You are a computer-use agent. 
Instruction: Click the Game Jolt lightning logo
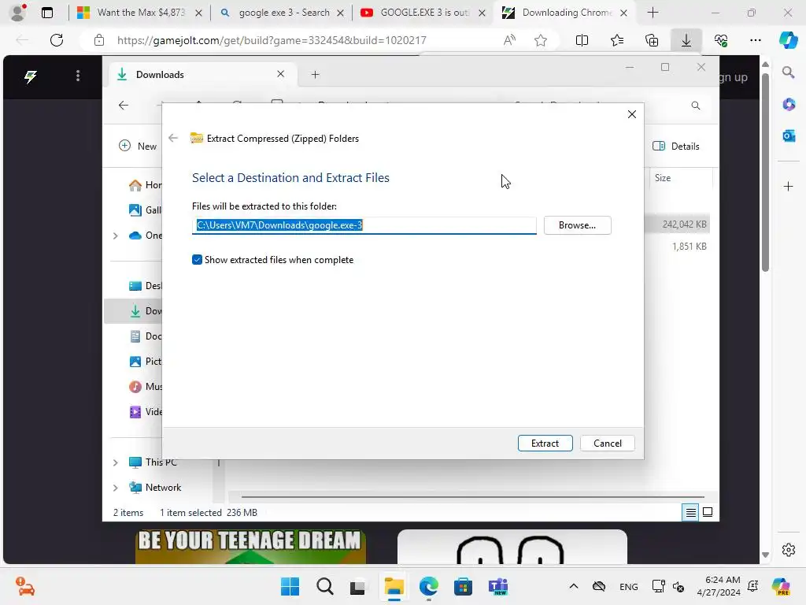[31, 76]
